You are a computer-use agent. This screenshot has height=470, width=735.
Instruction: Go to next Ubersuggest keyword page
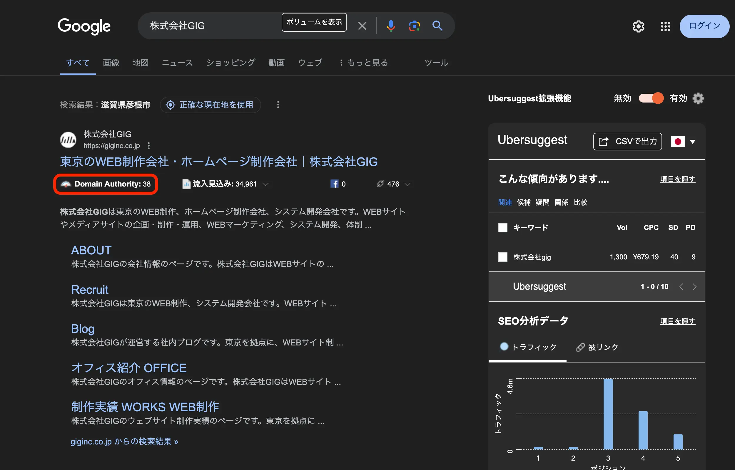pos(694,287)
